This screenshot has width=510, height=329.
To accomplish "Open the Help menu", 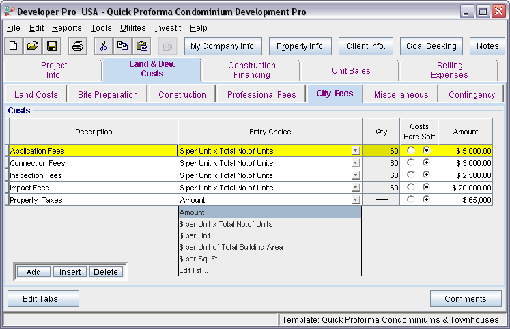I will pos(199,28).
